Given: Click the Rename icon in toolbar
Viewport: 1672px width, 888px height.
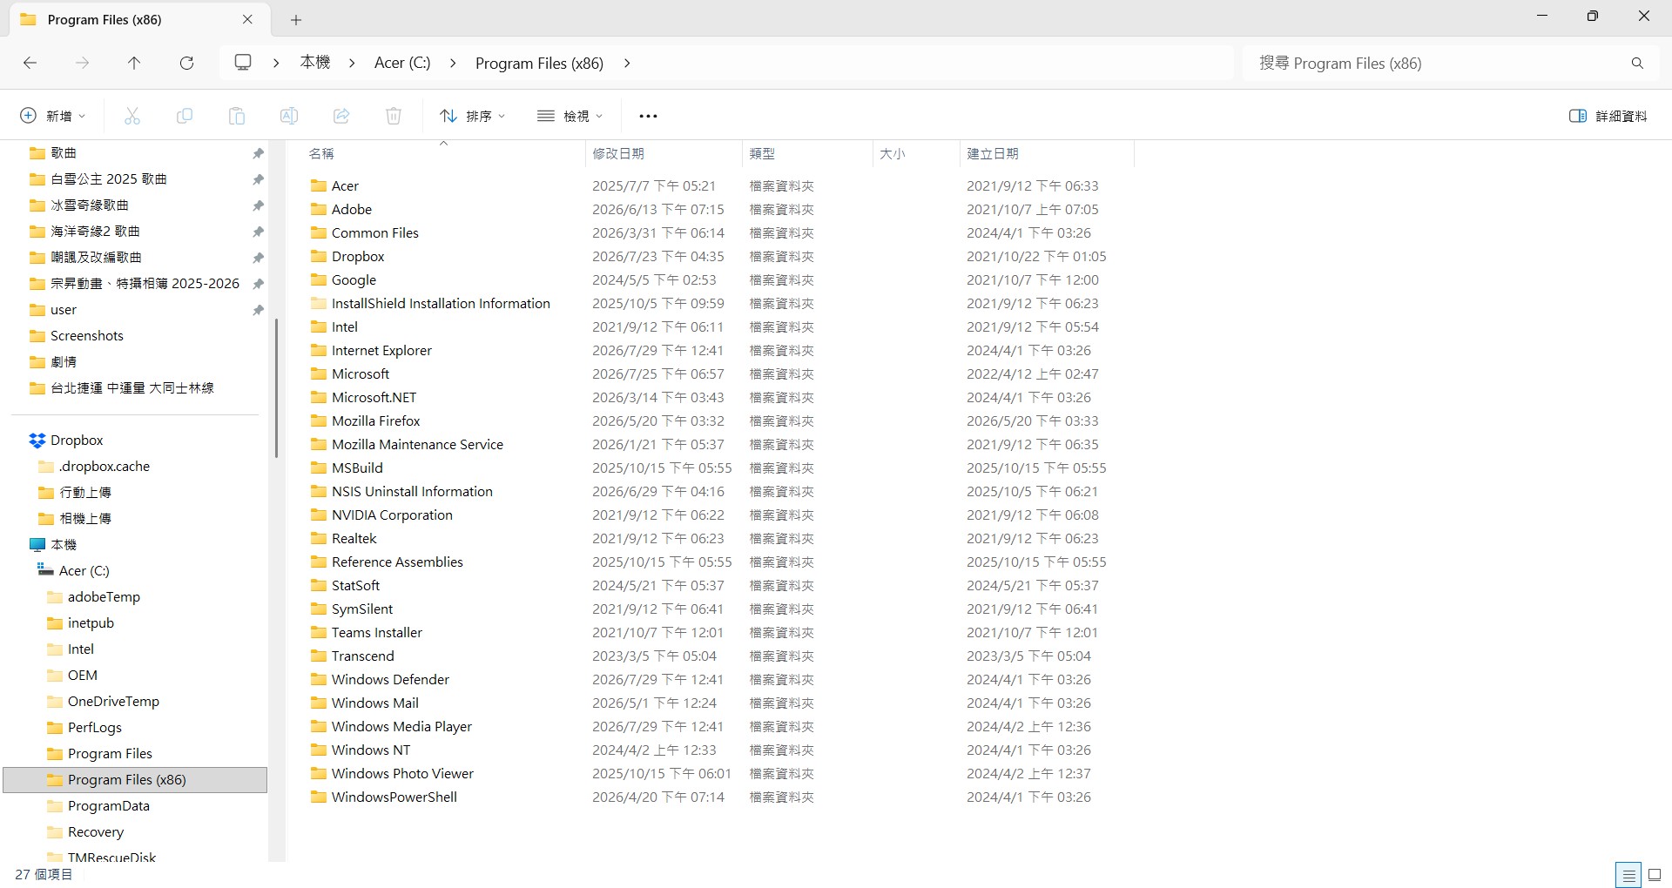Looking at the screenshot, I should click(289, 116).
